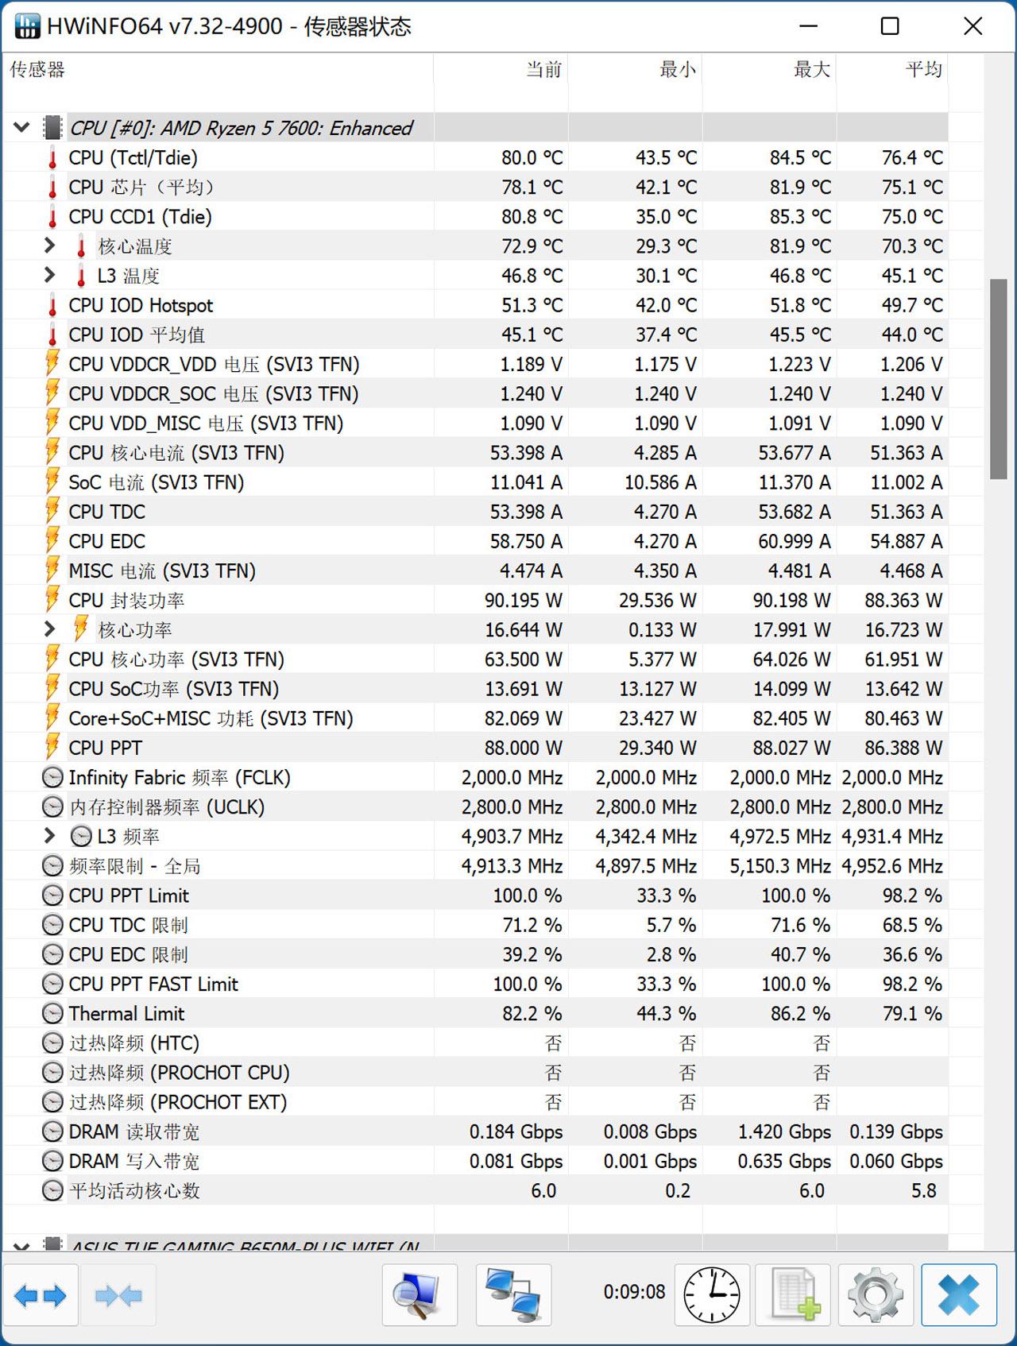The height and width of the screenshot is (1346, 1017).
Task: Collapse the CPU [#0] AMD Ryzen 5 7600 group
Action: click(x=21, y=127)
